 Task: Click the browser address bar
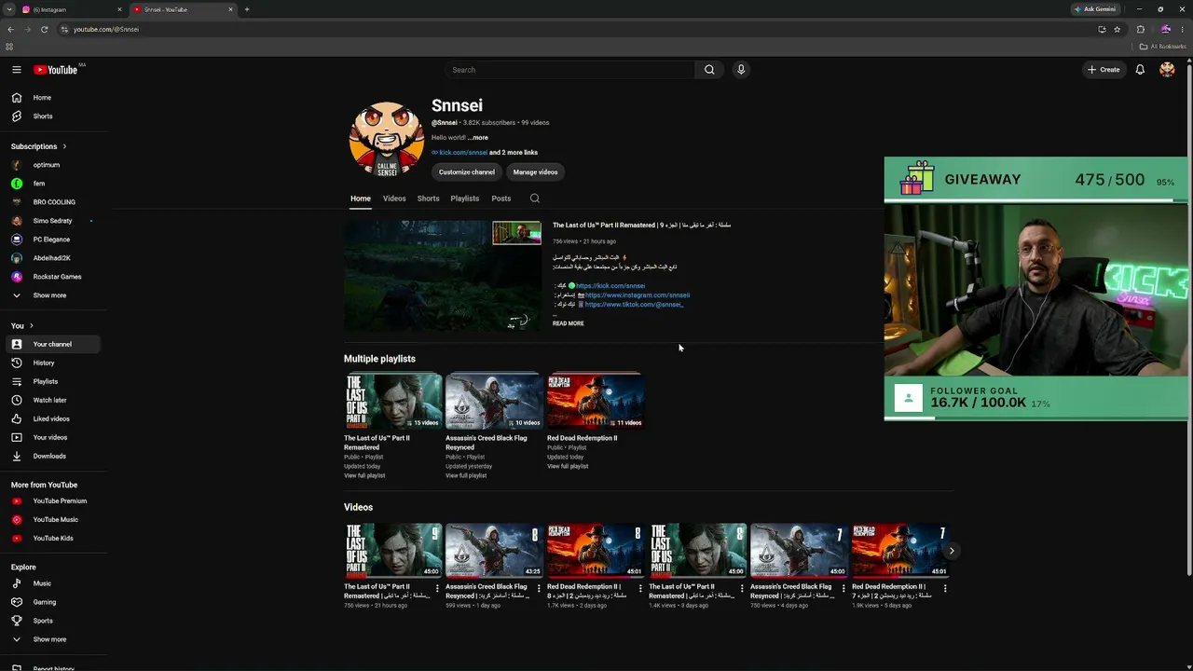(578, 29)
